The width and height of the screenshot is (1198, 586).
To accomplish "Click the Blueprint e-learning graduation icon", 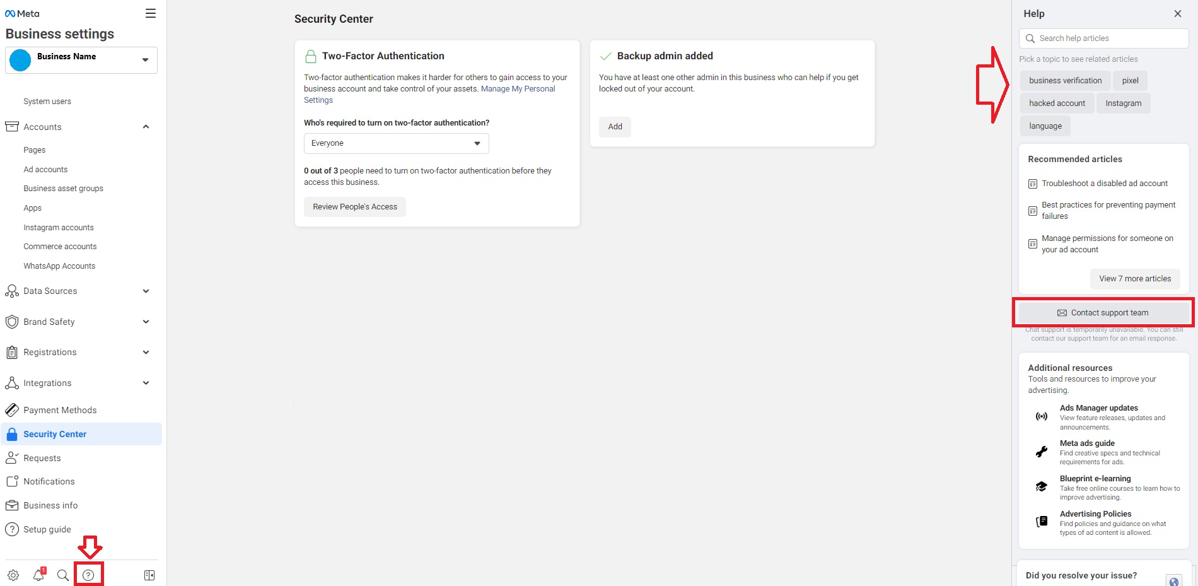I will point(1042,487).
